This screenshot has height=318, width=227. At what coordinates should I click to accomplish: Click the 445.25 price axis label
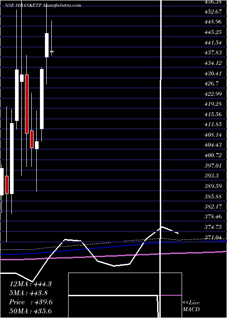point(213,32)
